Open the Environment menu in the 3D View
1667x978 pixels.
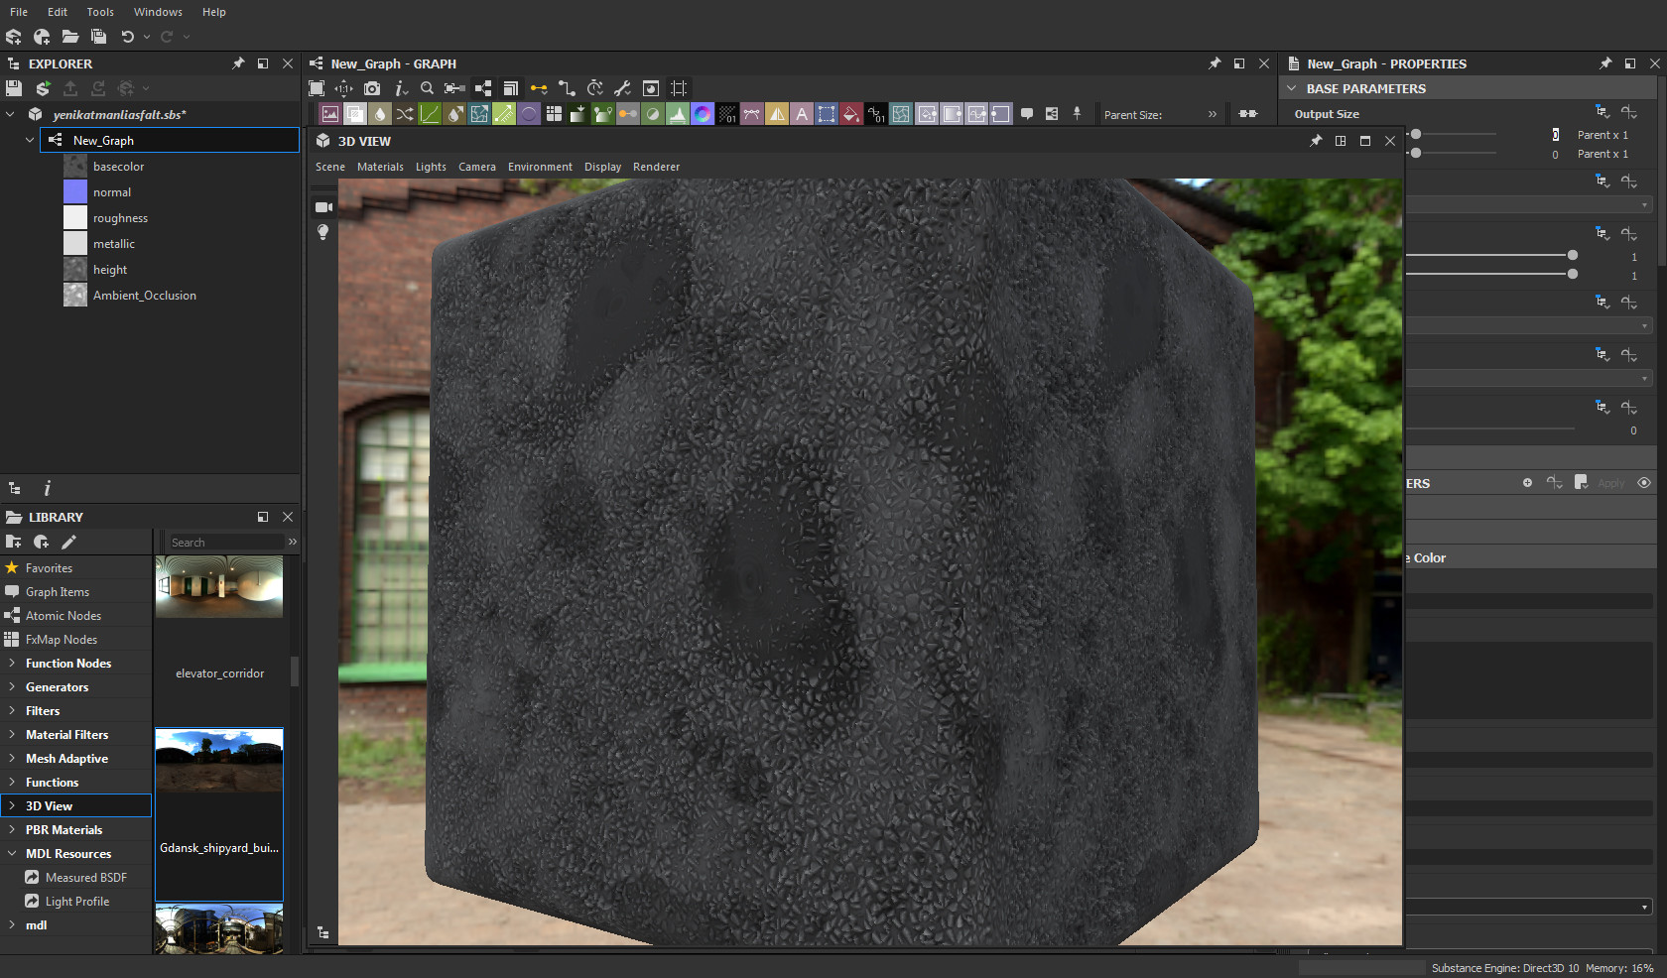pyautogui.click(x=540, y=166)
